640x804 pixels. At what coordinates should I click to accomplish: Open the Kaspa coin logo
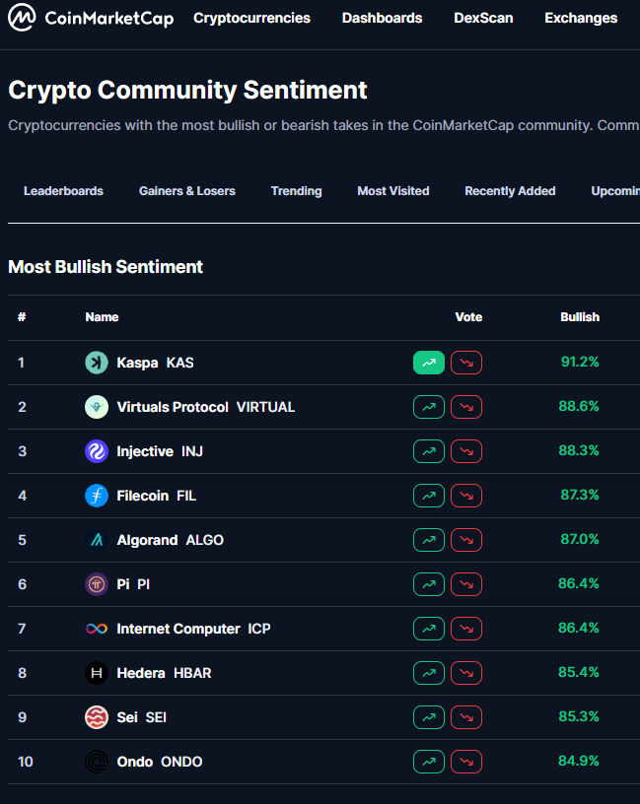(97, 363)
